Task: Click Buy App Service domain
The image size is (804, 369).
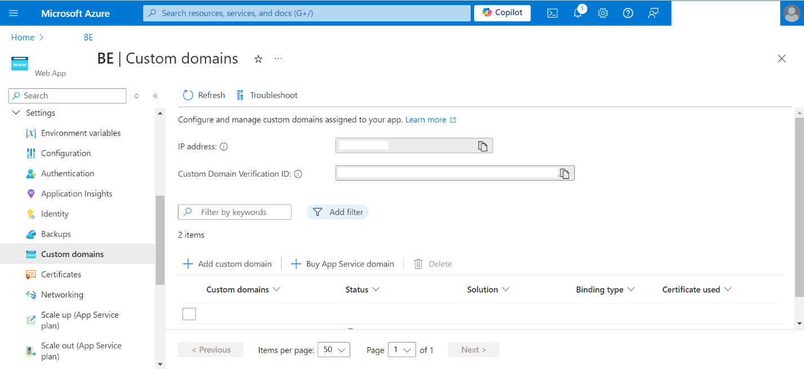Action: pyautogui.click(x=342, y=264)
